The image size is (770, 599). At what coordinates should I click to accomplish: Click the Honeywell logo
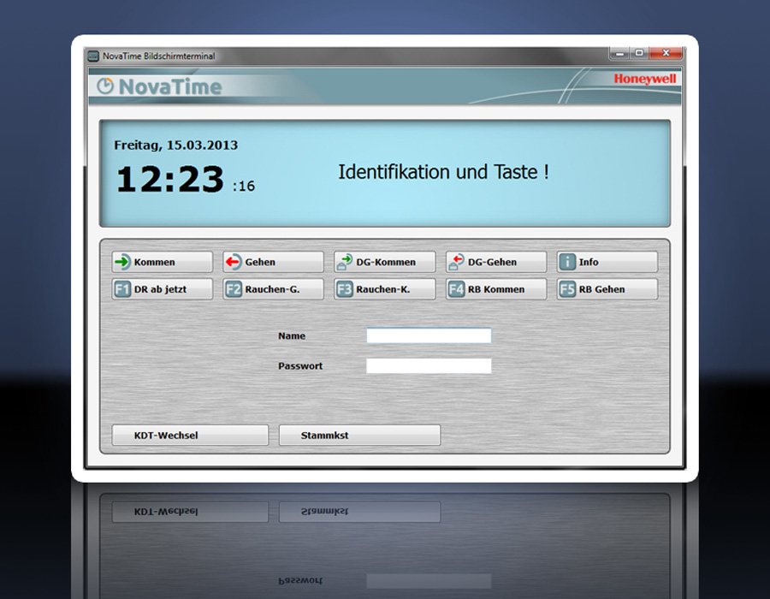(645, 79)
